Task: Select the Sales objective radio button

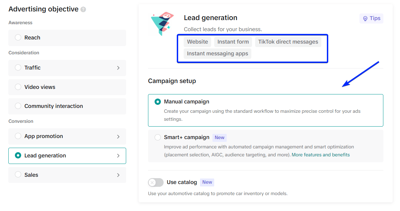Action: tap(18, 175)
